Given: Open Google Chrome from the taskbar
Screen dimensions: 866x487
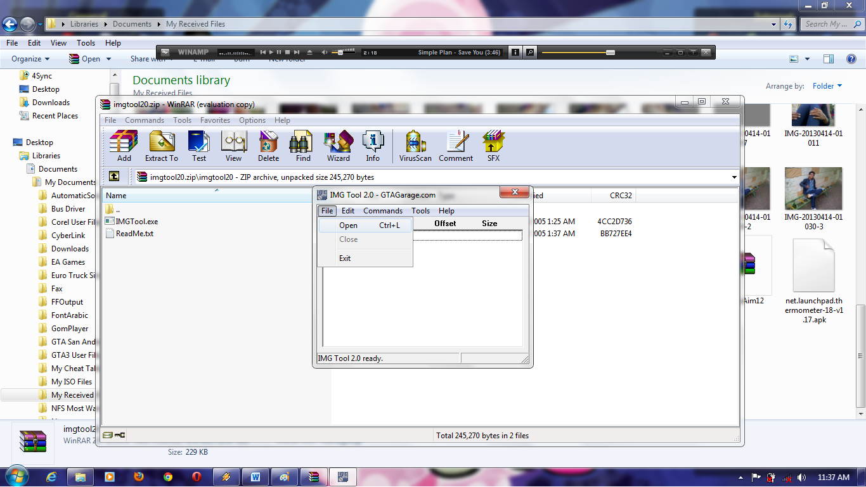Looking at the screenshot, I should tap(168, 476).
